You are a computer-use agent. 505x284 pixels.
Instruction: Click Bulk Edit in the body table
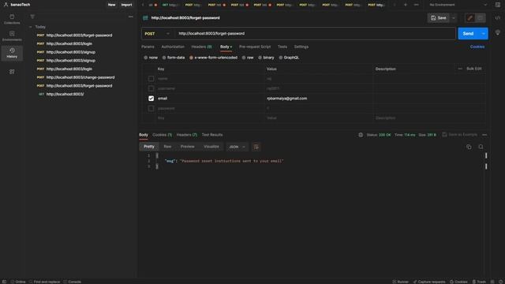[474, 69]
